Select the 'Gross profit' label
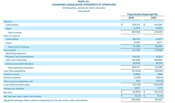Image resolution: width=175 pixels, height=103 pixels. (x=10, y=50)
